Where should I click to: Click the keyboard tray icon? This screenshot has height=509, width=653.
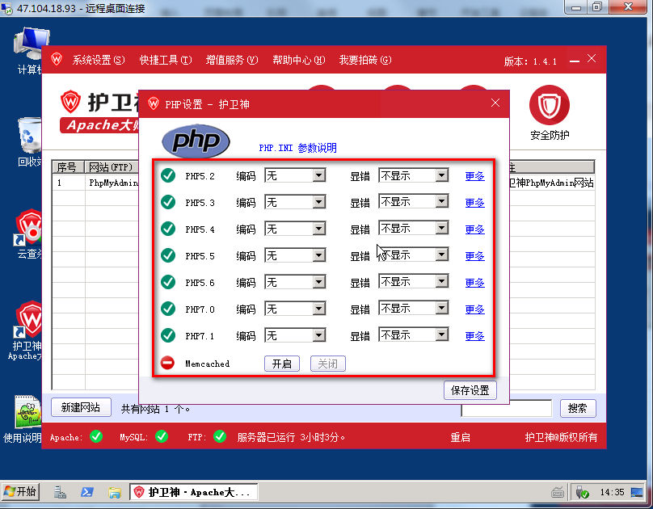[557, 492]
